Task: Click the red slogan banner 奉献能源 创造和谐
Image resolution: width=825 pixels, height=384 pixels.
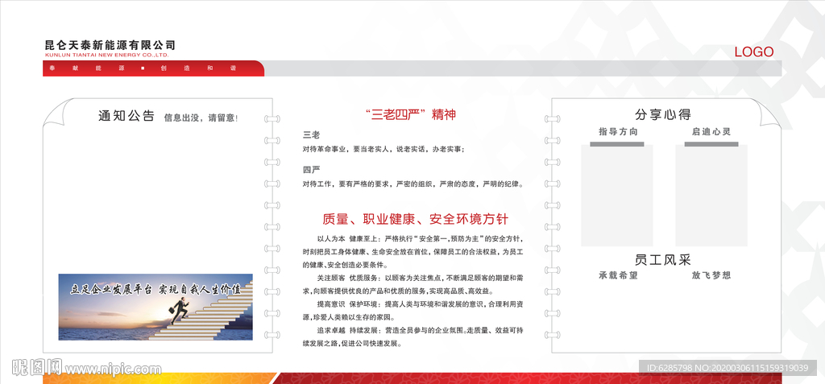Action: (153, 68)
